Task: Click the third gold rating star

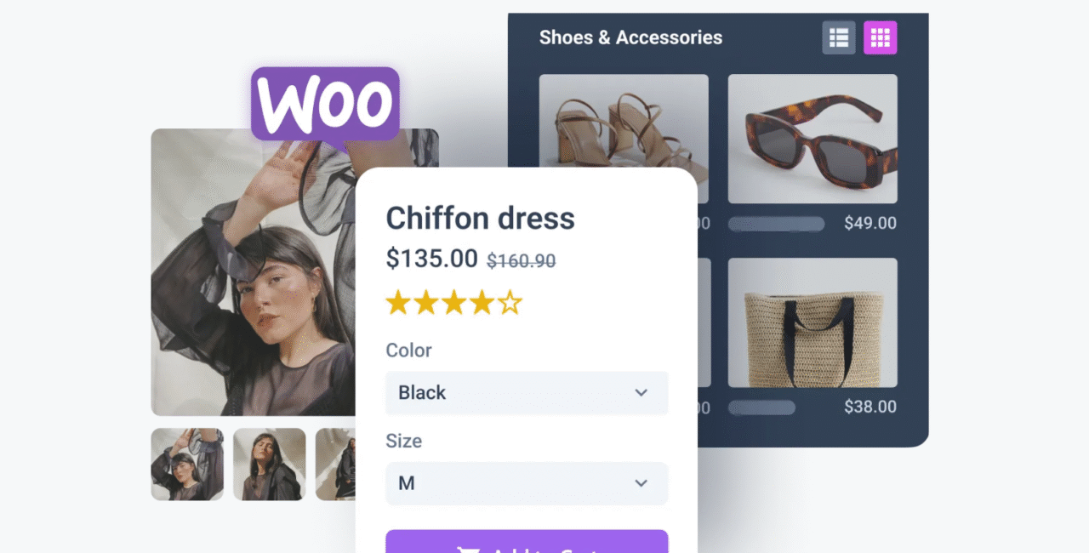Action: (453, 302)
